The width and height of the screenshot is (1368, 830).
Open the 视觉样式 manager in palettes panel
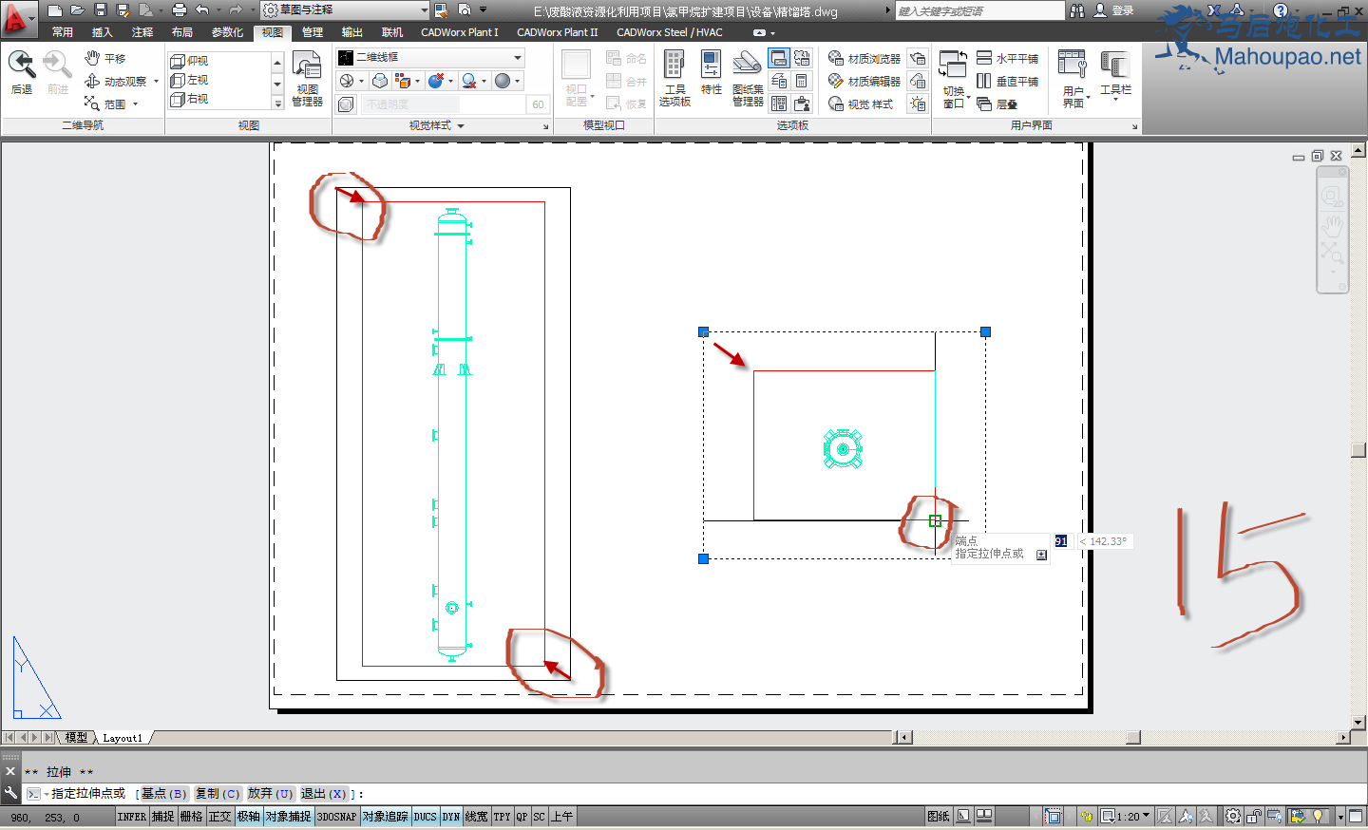tap(861, 104)
